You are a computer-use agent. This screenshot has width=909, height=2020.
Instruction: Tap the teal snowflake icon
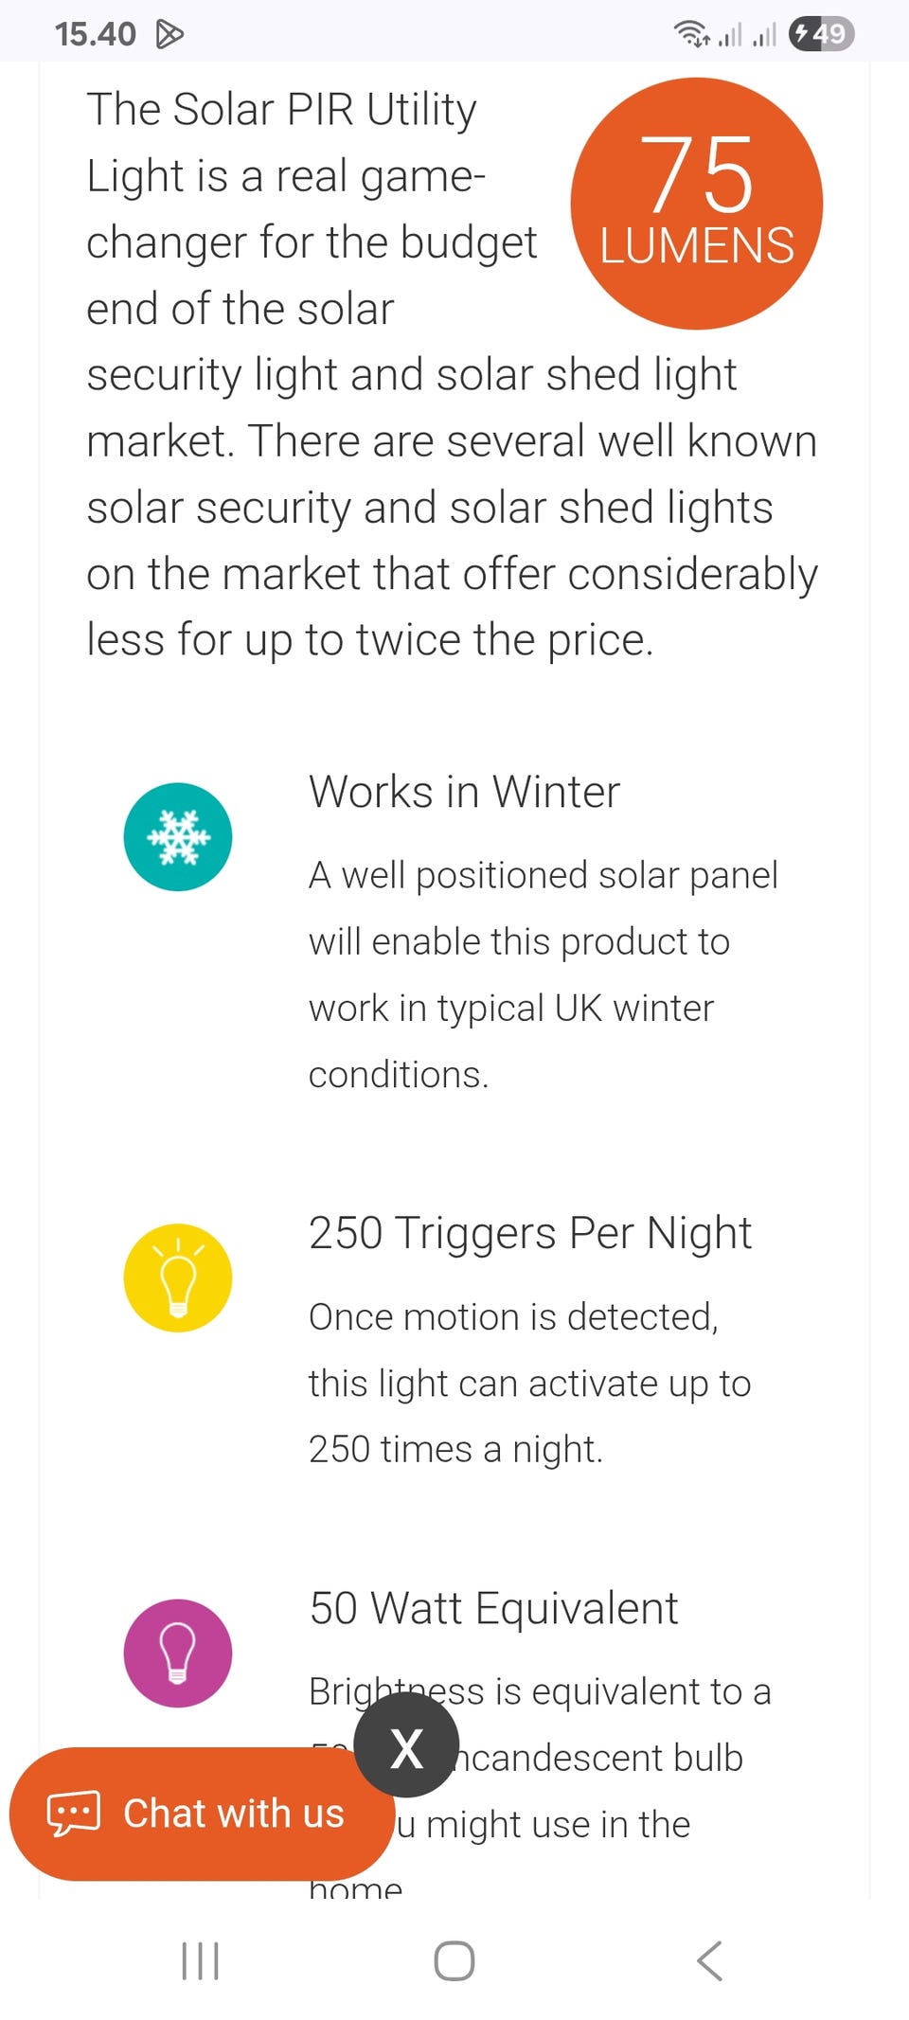tap(178, 837)
